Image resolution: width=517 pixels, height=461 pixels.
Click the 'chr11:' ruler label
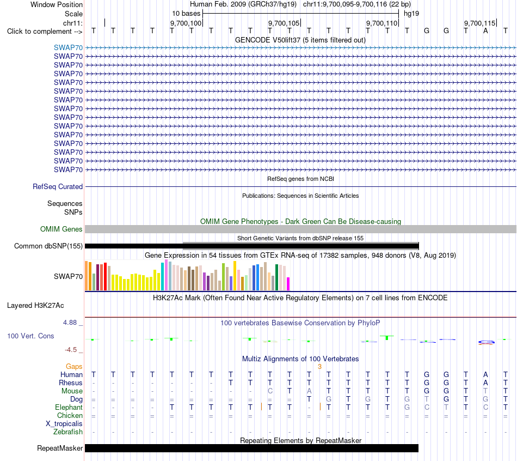coord(73,23)
